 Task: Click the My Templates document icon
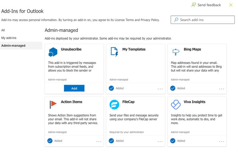114,52
